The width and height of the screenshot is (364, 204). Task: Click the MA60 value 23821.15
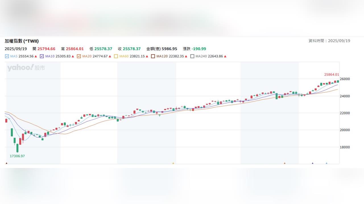point(137,56)
